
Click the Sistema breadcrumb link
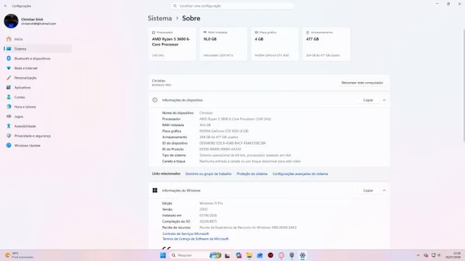(x=160, y=18)
